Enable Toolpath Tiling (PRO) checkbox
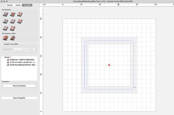Image resolution: width=174 pixels, height=115 pixels. [x=3, y=44]
